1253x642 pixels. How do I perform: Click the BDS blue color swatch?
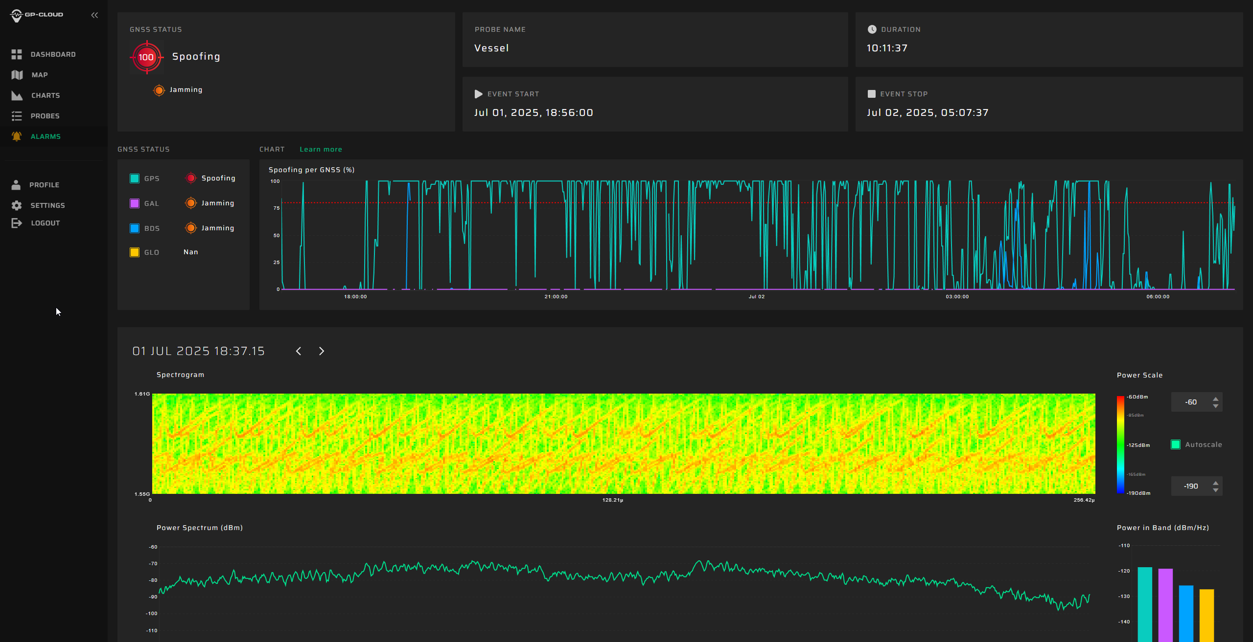tap(135, 228)
